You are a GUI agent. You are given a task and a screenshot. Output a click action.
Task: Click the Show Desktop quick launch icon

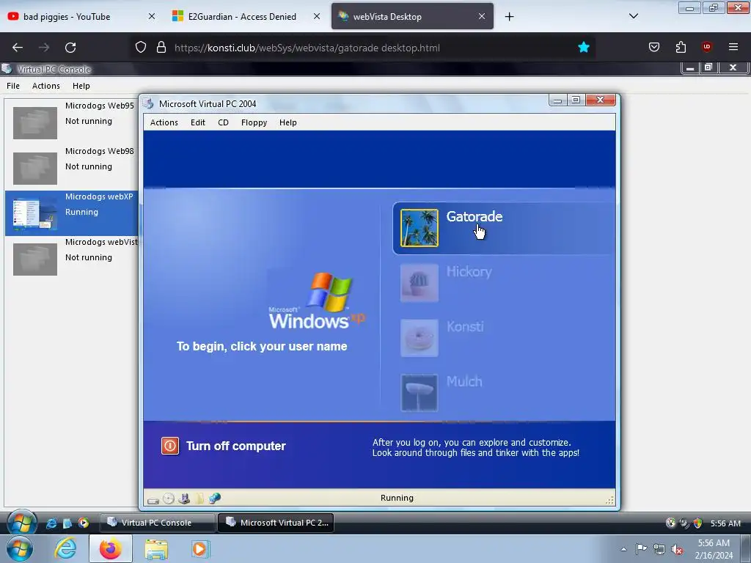pyautogui.click(x=67, y=523)
